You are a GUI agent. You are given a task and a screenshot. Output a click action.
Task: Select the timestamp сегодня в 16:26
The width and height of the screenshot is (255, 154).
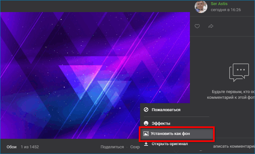coord(226,10)
